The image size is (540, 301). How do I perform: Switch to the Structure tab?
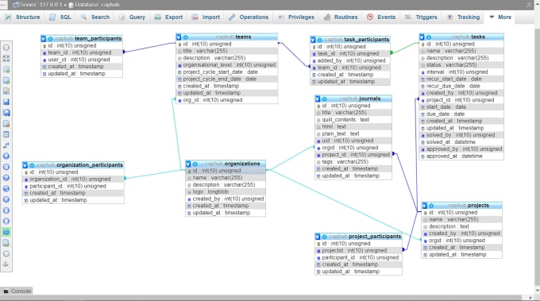(22, 17)
